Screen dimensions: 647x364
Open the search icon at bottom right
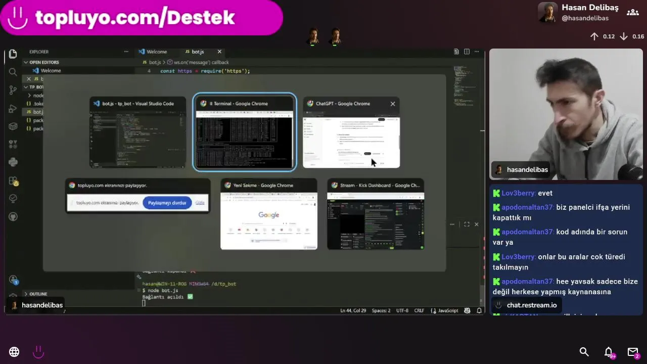(x=584, y=352)
